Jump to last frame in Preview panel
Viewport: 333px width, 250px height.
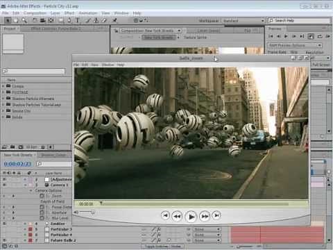tap(302, 36)
